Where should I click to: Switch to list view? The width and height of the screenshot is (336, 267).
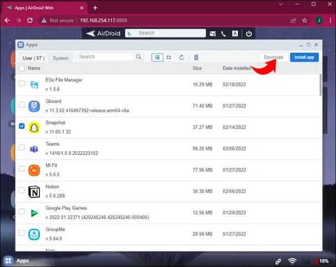[157, 57]
